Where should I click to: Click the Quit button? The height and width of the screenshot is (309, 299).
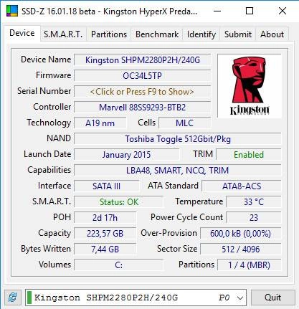[x=272, y=298]
